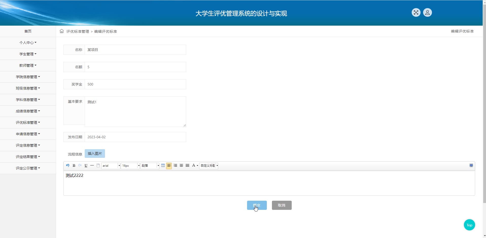Viewport: 486px width, 238px height.
Task: Click the redo icon in editor toolbar
Action: 80,165
